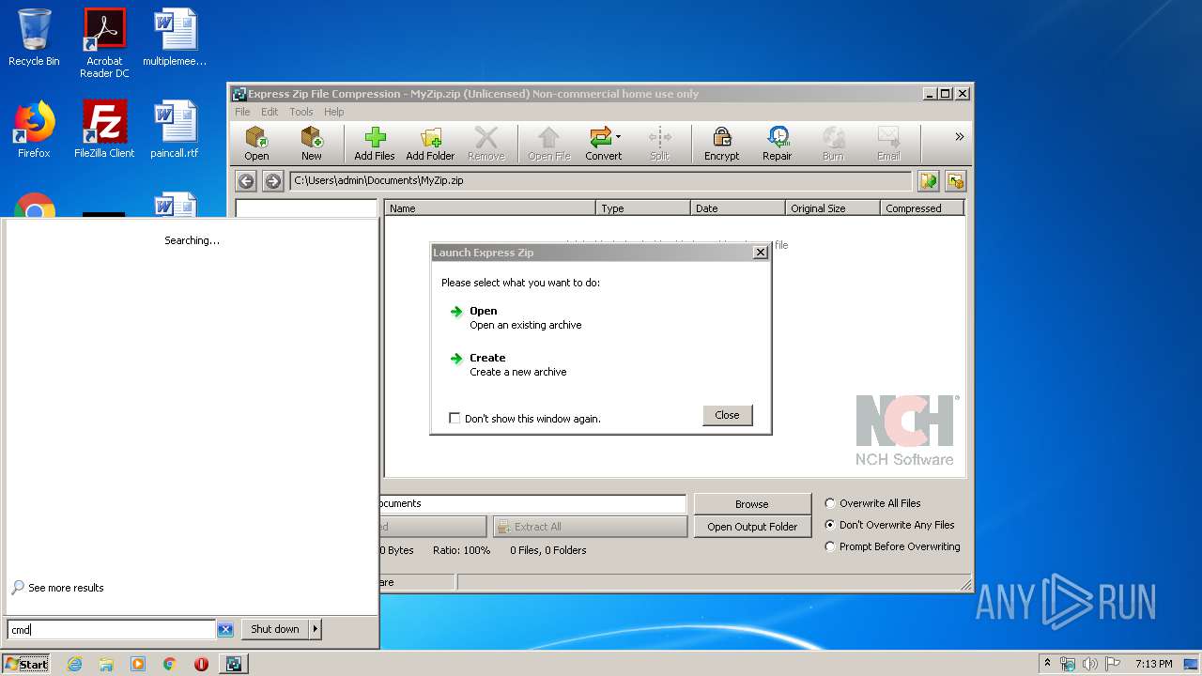Close the Launch Express Zip dialog with X
The height and width of the screenshot is (676, 1202).
tap(761, 253)
